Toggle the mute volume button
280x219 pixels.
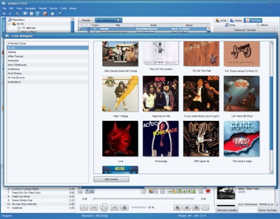pyautogui.click(x=124, y=208)
